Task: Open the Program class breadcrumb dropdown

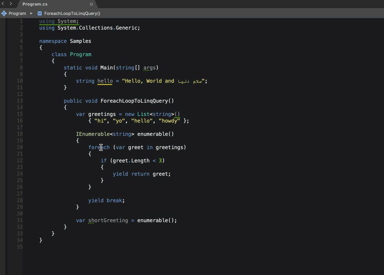Action: point(17,13)
